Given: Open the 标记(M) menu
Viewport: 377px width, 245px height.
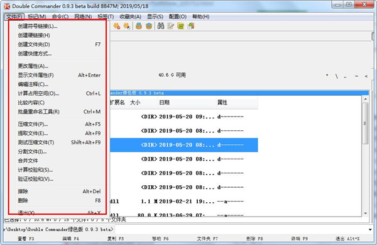Looking at the screenshot, I should 37,16.
